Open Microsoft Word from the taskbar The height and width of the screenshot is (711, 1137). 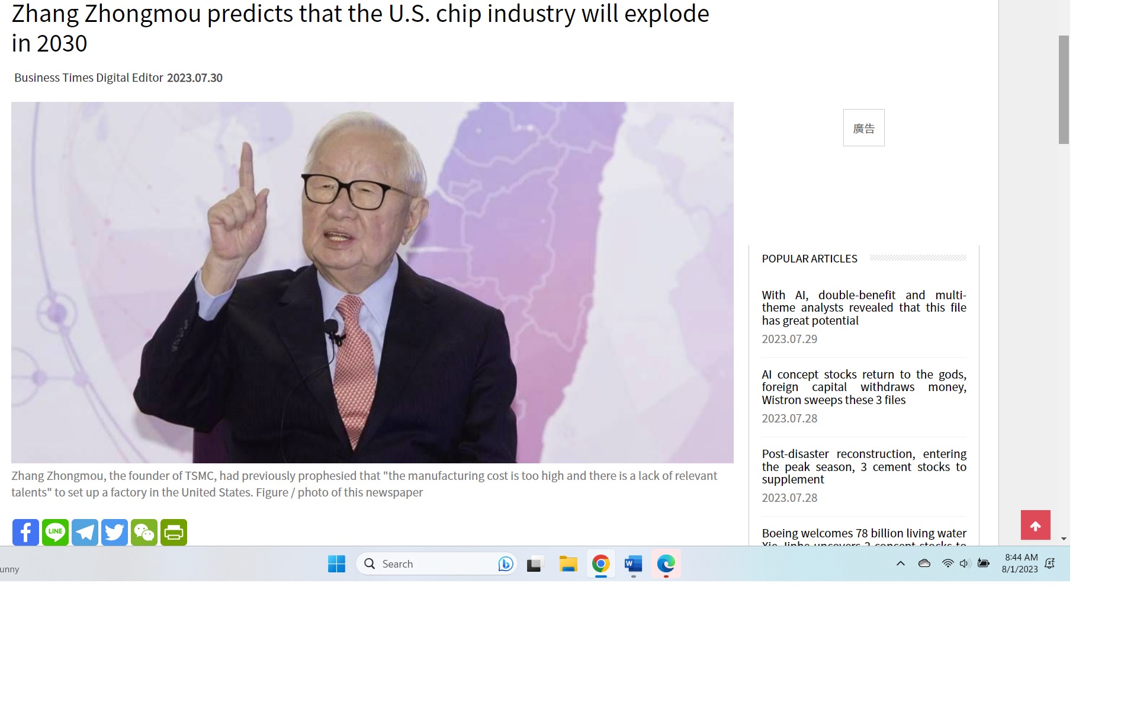click(633, 563)
